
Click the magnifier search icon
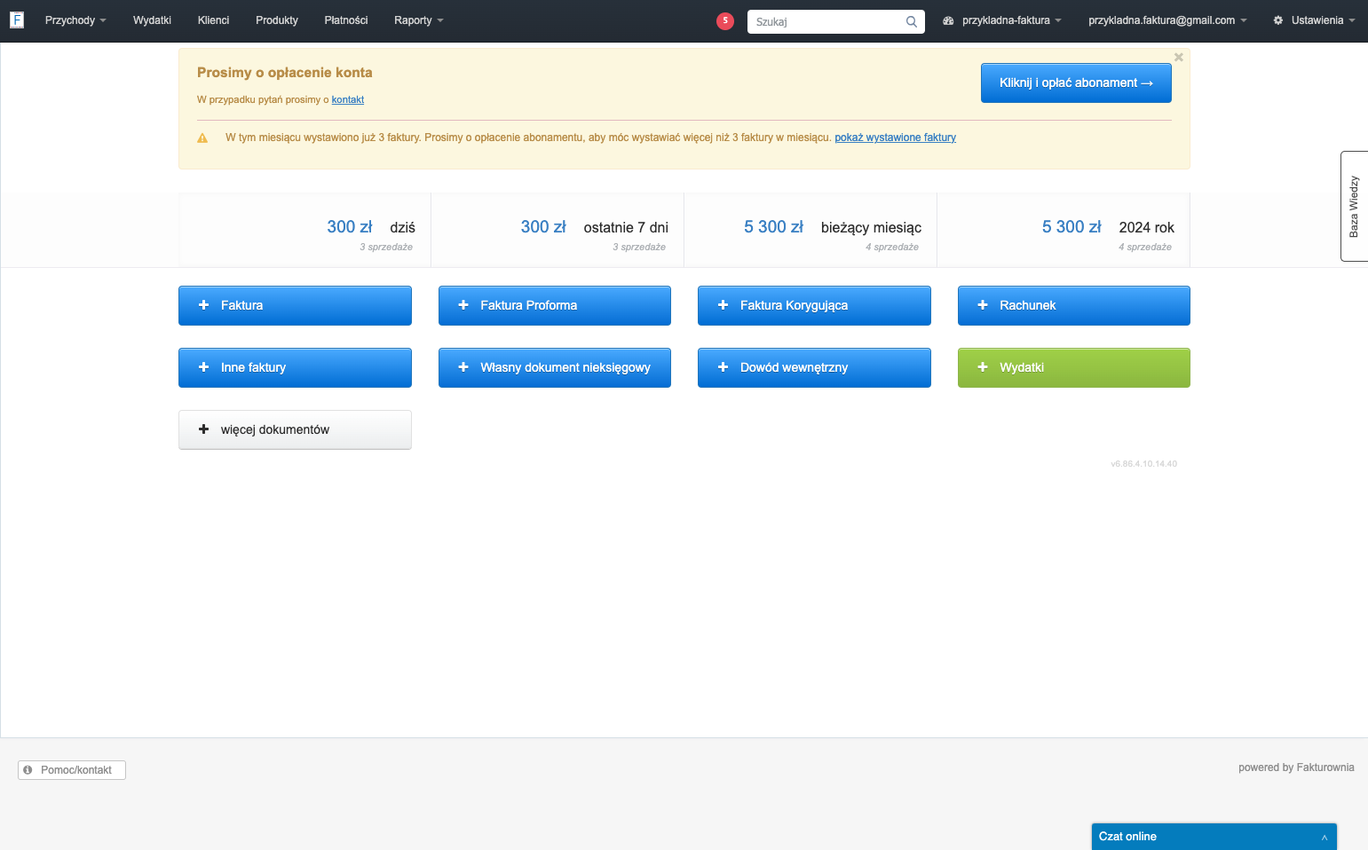pos(912,21)
